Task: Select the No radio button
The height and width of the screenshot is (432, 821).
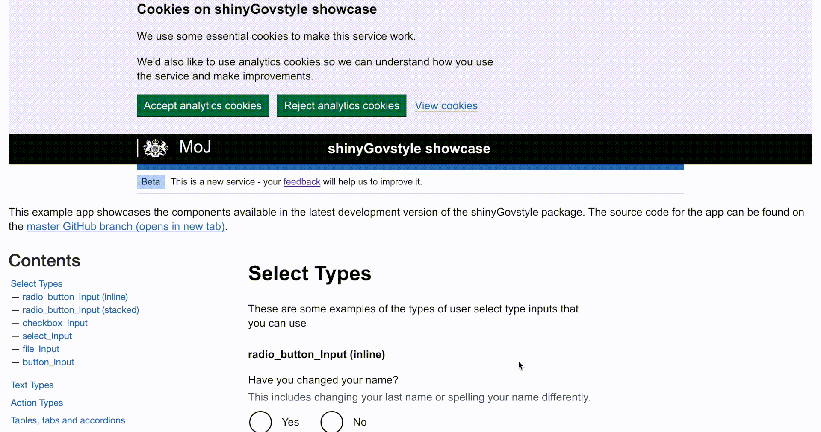Action: pos(332,422)
